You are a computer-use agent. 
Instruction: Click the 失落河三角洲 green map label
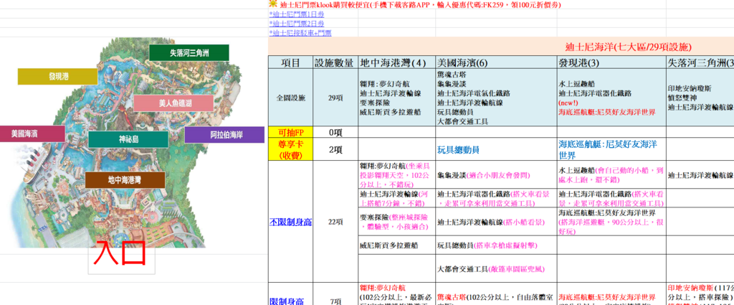pyautogui.click(x=189, y=53)
